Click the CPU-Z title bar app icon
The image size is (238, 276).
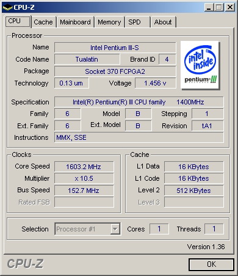click(x=7, y=7)
